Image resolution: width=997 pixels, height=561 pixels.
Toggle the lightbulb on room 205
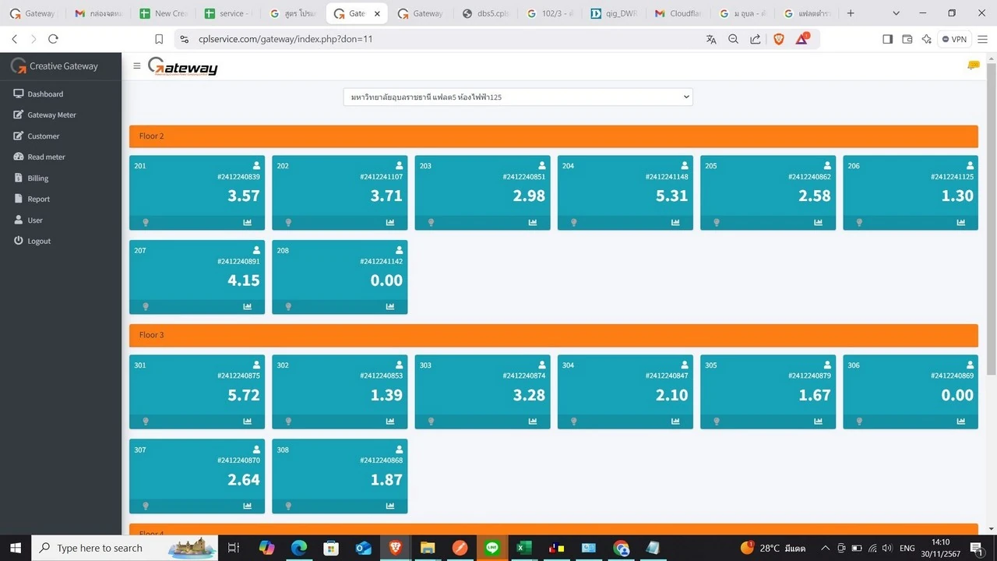pos(717,222)
